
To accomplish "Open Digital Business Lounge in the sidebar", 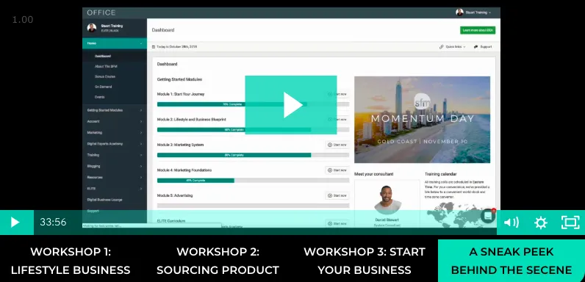I will [x=104, y=200].
